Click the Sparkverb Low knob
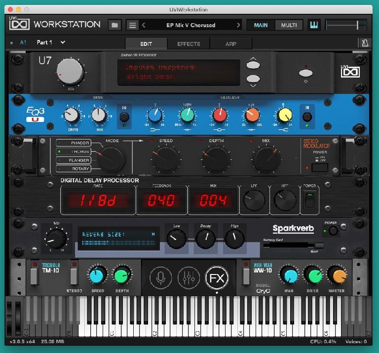The width and height of the screenshot is (379, 353). pos(176,239)
